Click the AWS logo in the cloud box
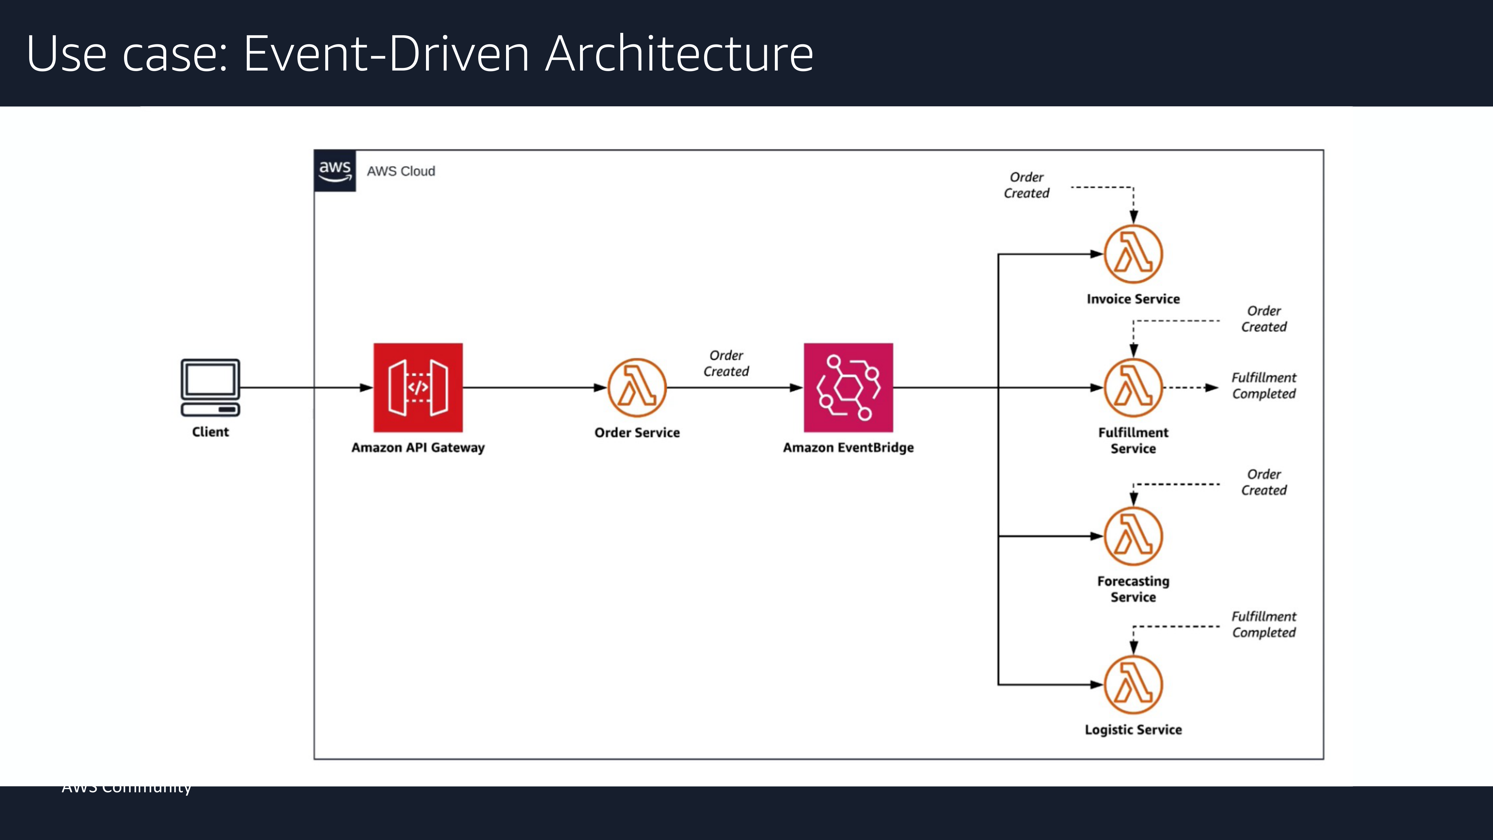The height and width of the screenshot is (840, 1493). click(335, 171)
